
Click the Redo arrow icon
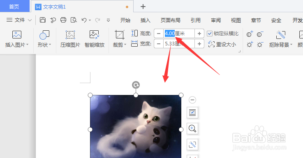(97, 20)
